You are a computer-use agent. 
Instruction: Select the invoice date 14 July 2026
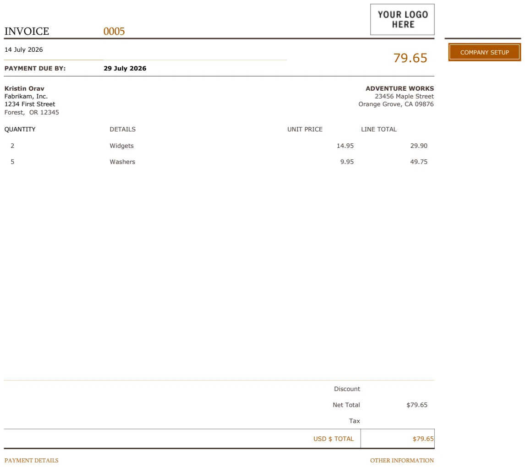(x=24, y=49)
